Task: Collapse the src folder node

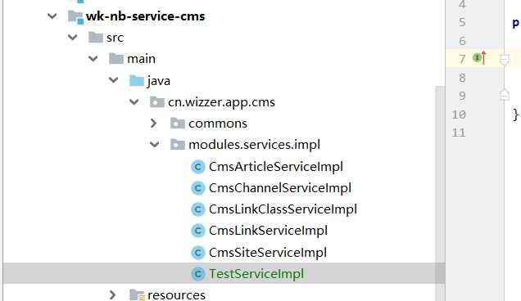Action: pos(72,37)
